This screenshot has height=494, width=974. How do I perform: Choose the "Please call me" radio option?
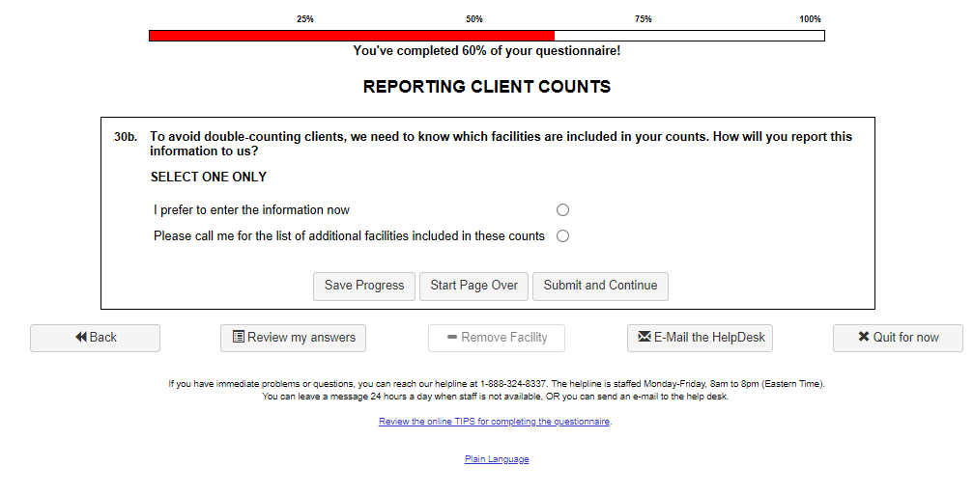point(562,236)
